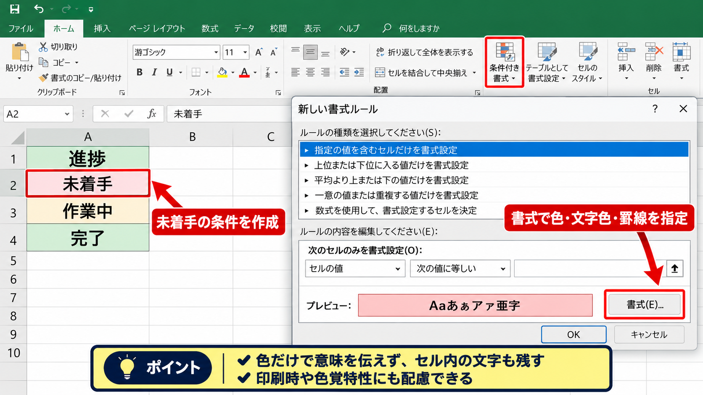Viewport: 703px width, 395px height.
Task: Click the text orientation icon
Action: pos(345,52)
